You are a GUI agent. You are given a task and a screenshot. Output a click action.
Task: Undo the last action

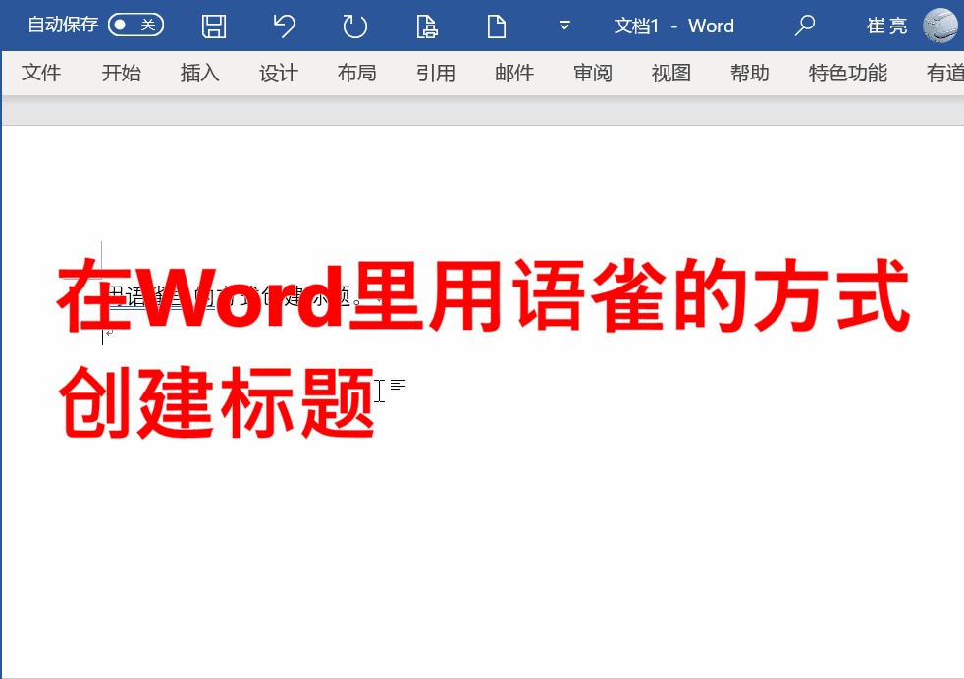[284, 26]
